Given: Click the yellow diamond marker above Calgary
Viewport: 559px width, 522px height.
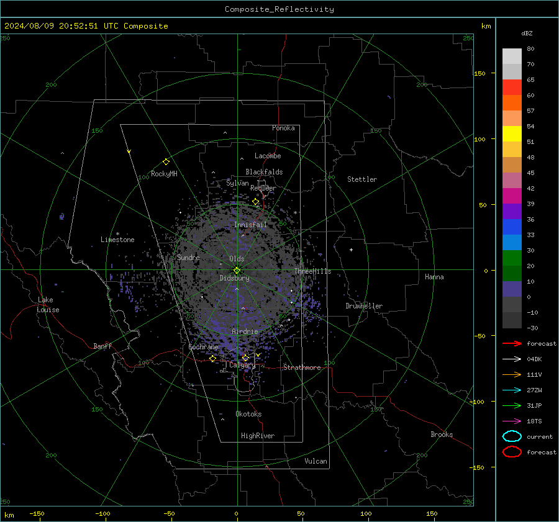Looking at the screenshot, I should click(245, 358).
